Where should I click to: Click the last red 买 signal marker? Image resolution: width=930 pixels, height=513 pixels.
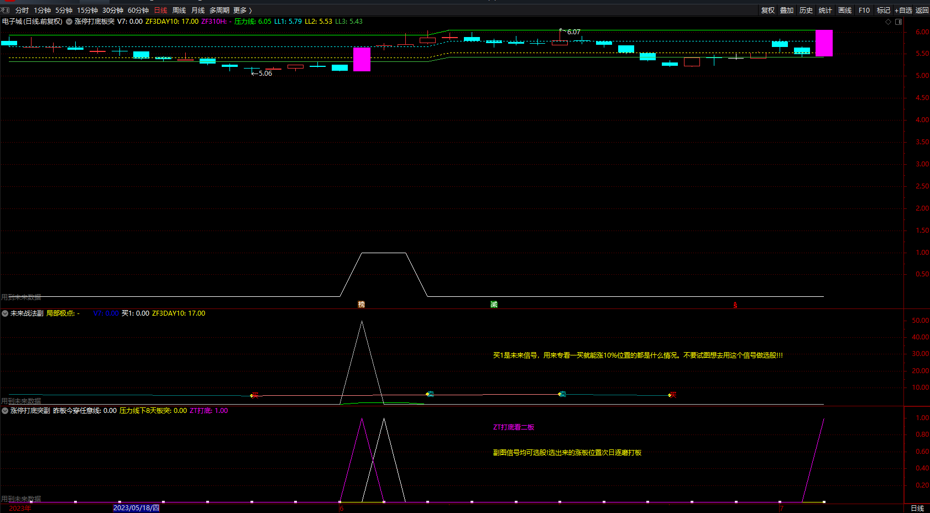pos(672,395)
